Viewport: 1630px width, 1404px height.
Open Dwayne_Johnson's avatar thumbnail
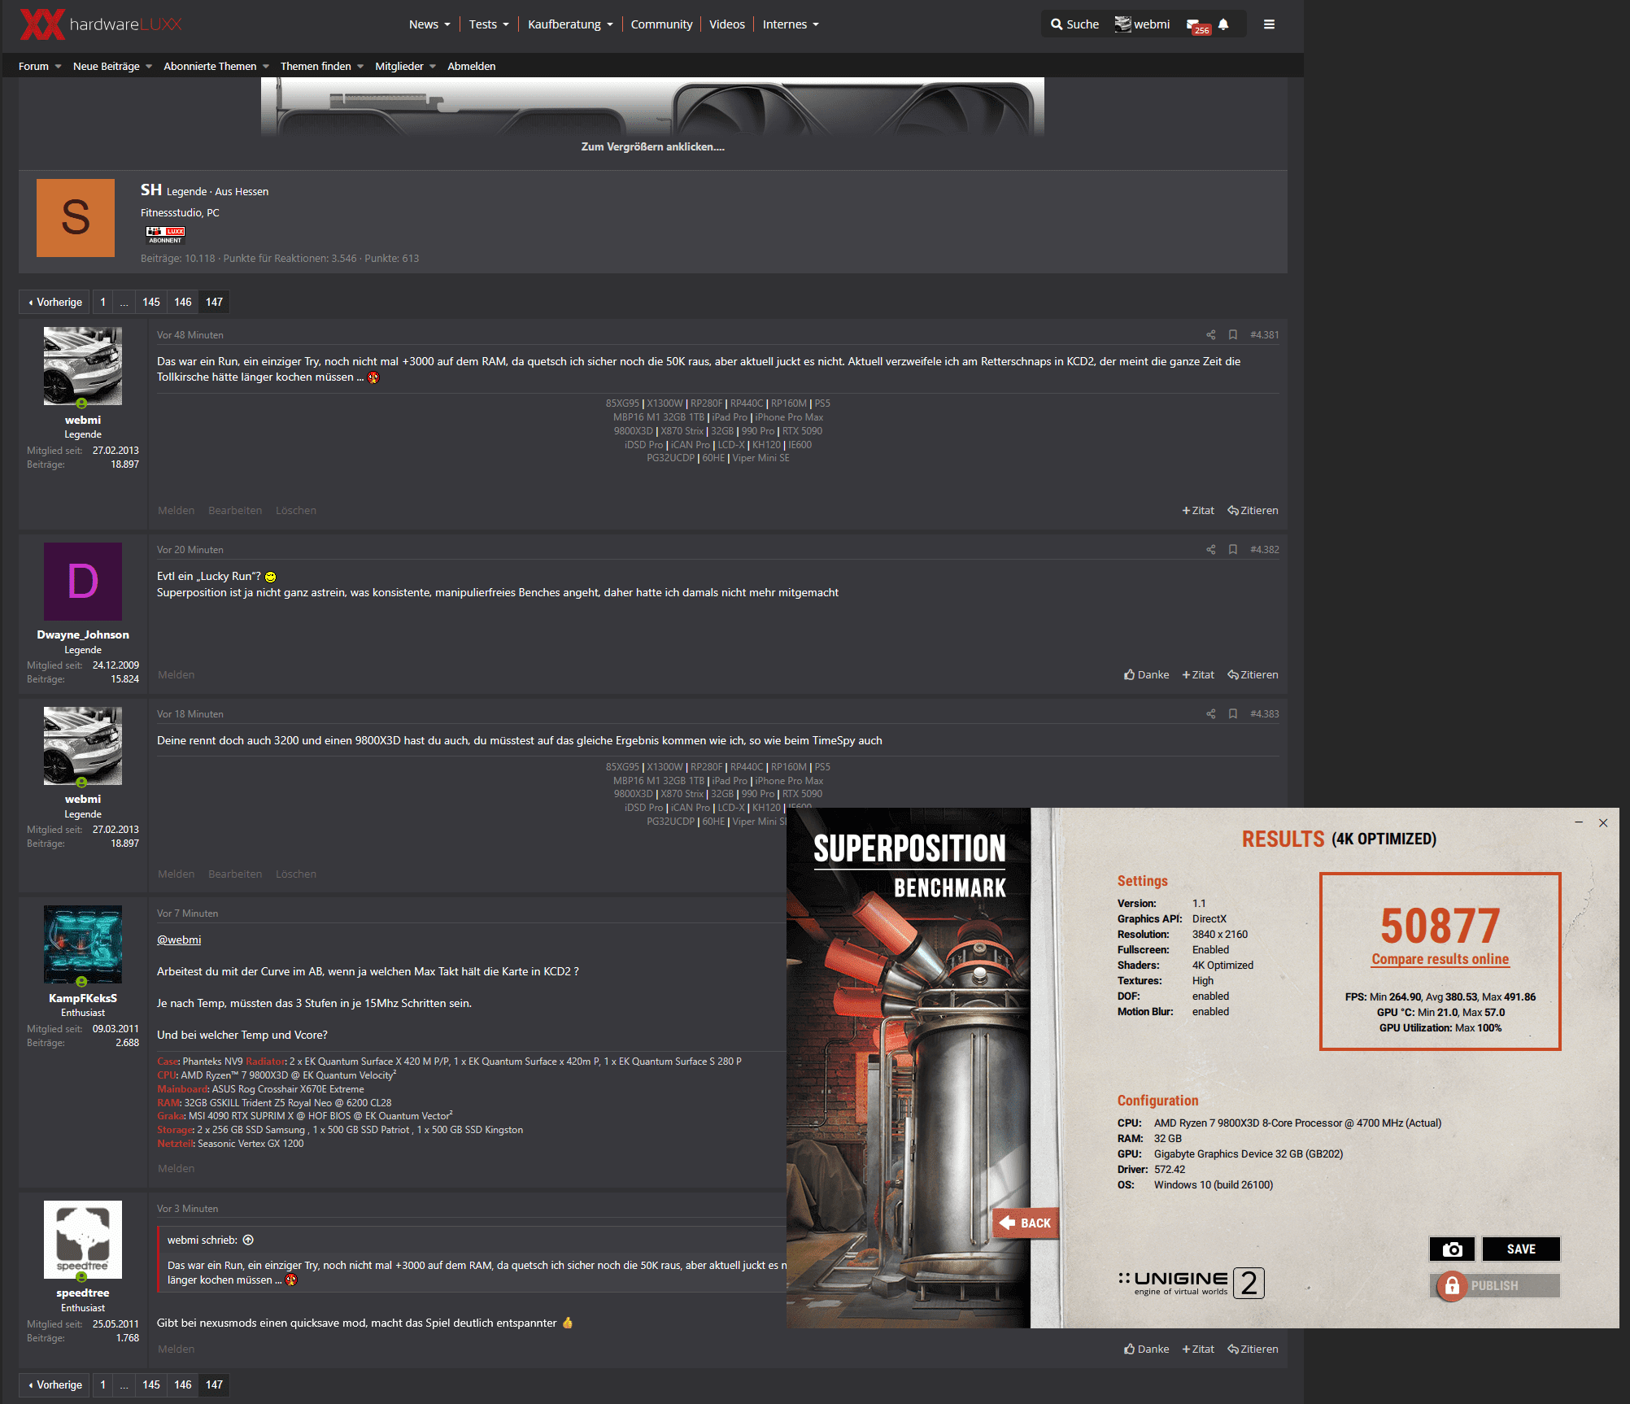[x=83, y=582]
